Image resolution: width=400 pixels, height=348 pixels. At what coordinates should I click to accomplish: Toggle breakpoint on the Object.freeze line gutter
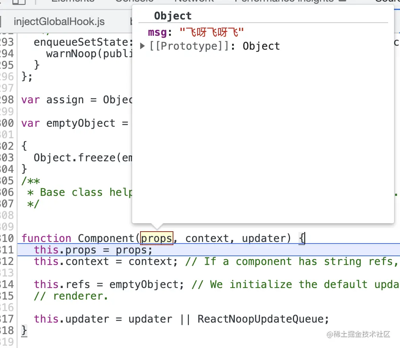tap(7, 158)
